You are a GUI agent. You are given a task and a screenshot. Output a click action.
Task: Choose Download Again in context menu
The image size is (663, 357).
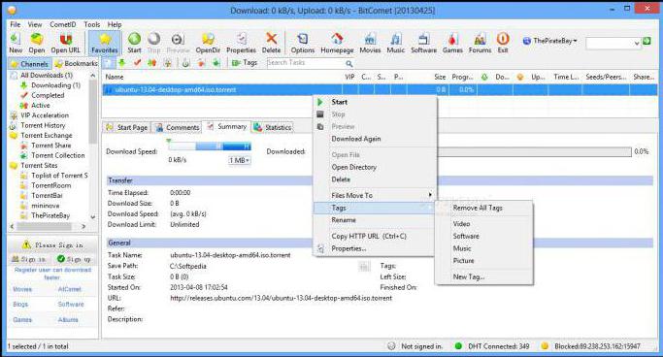(x=356, y=139)
